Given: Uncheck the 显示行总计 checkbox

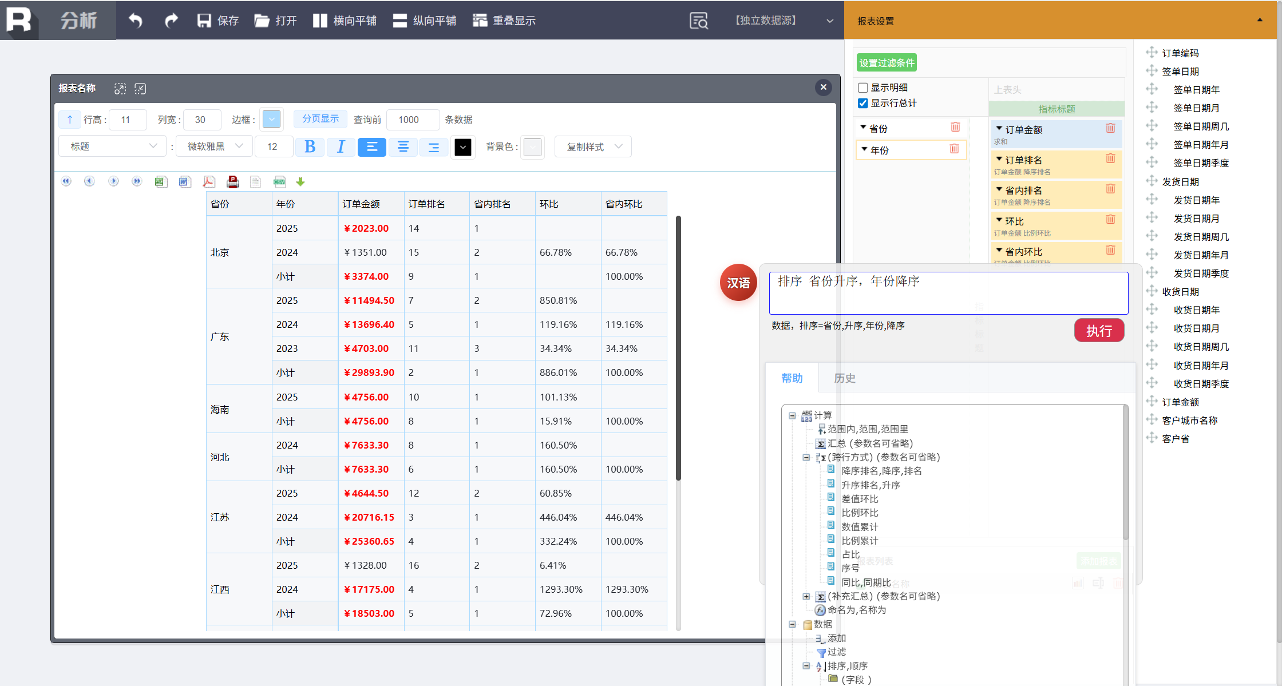Looking at the screenshot, I should tap(863, 103).
